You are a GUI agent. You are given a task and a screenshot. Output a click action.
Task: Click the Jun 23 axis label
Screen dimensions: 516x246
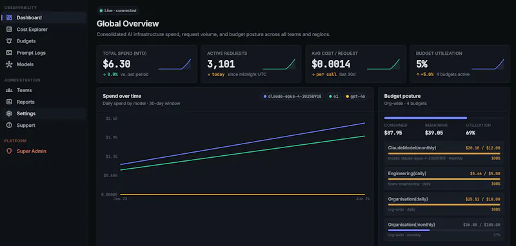120,199
